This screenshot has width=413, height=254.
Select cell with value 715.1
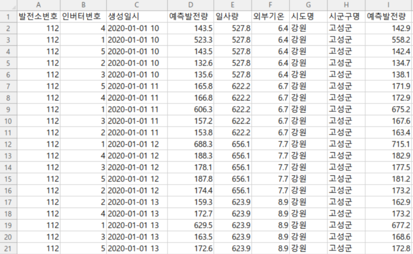point(389,144)
